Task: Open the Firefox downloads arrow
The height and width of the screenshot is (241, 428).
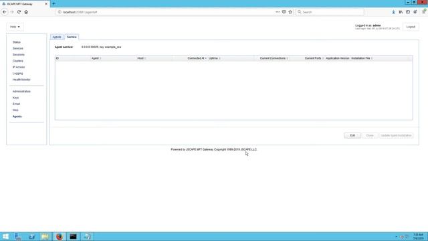Action: pos(394,12)
